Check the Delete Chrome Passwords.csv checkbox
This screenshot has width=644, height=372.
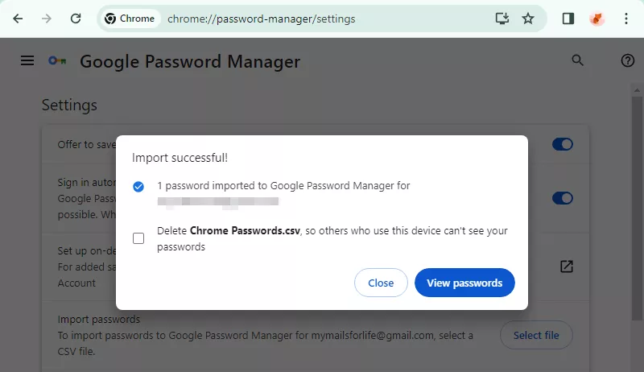(138, 238)
